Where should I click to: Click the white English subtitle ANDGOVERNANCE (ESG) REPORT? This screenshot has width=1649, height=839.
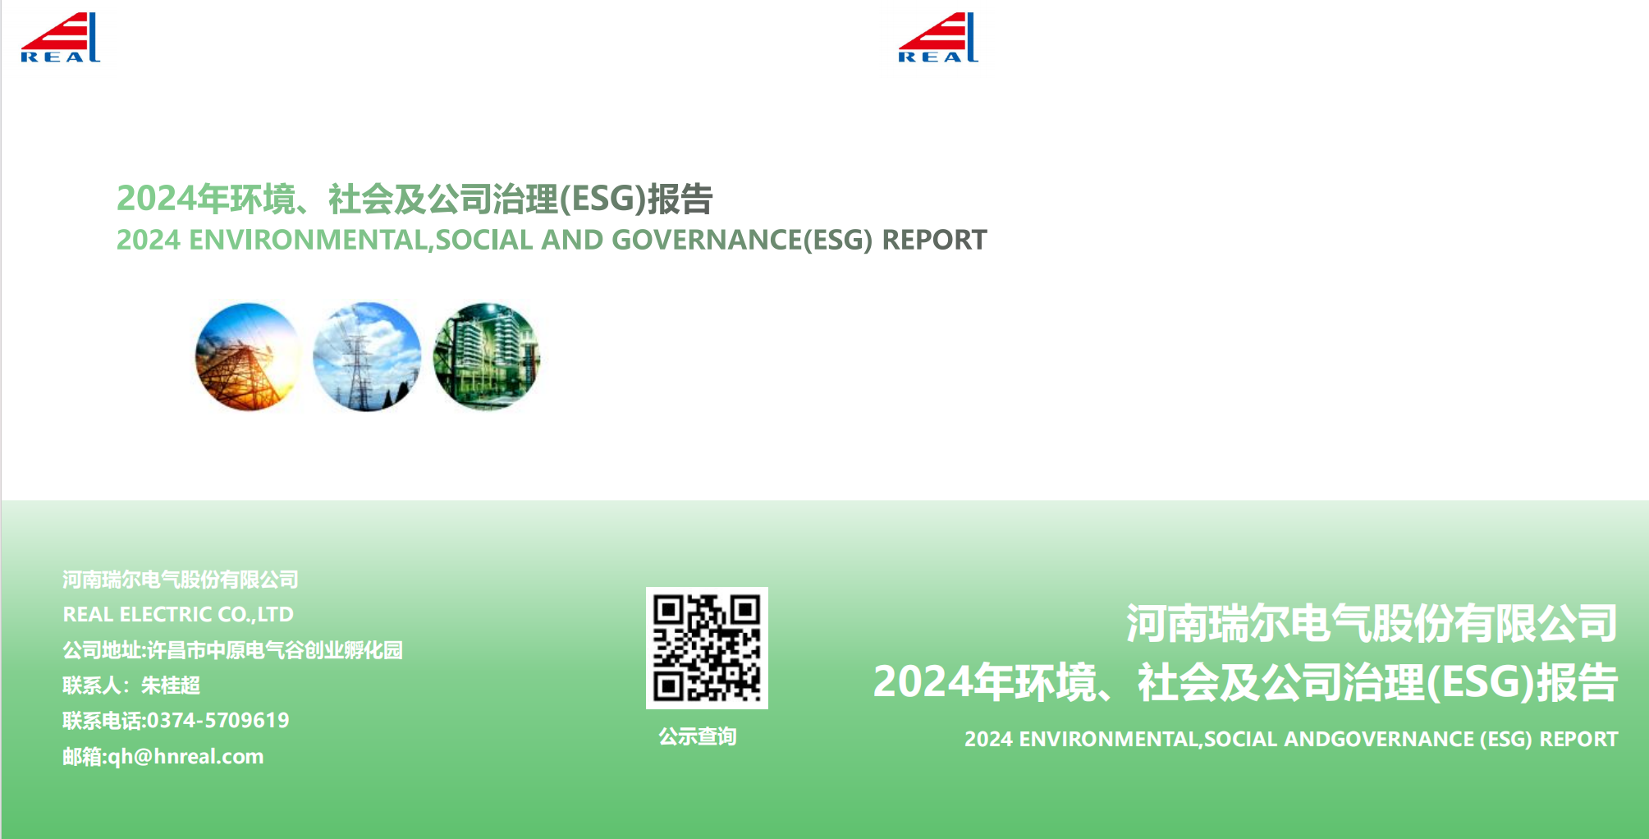tap(1451, 739)
